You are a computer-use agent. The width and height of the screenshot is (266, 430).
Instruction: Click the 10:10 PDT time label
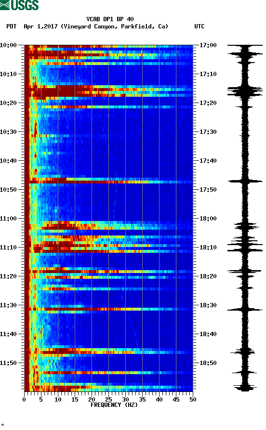(8, 74)
